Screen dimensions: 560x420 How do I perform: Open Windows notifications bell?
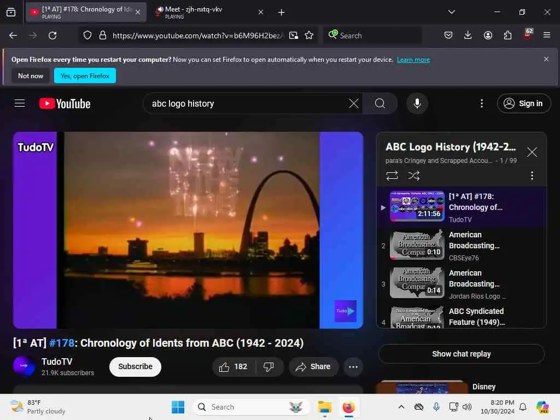pyautogui.click(x=523, y=407)
